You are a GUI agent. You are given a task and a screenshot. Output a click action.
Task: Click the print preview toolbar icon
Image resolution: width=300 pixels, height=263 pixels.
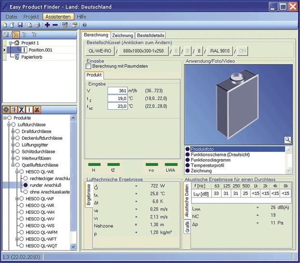point(29,25)
